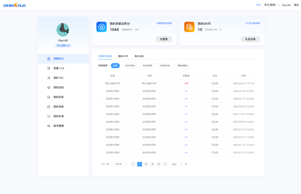The height and width of the screenshot is (194, 301).
Task: Switch to 贡献积分明细 tab
Action: (105, 56)
